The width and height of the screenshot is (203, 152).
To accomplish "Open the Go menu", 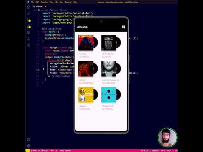I will point(57,2).
